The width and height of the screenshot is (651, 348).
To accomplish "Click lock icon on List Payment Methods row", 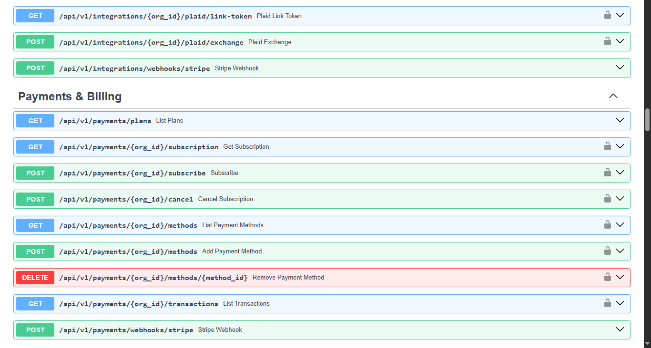I will (608, 224).
